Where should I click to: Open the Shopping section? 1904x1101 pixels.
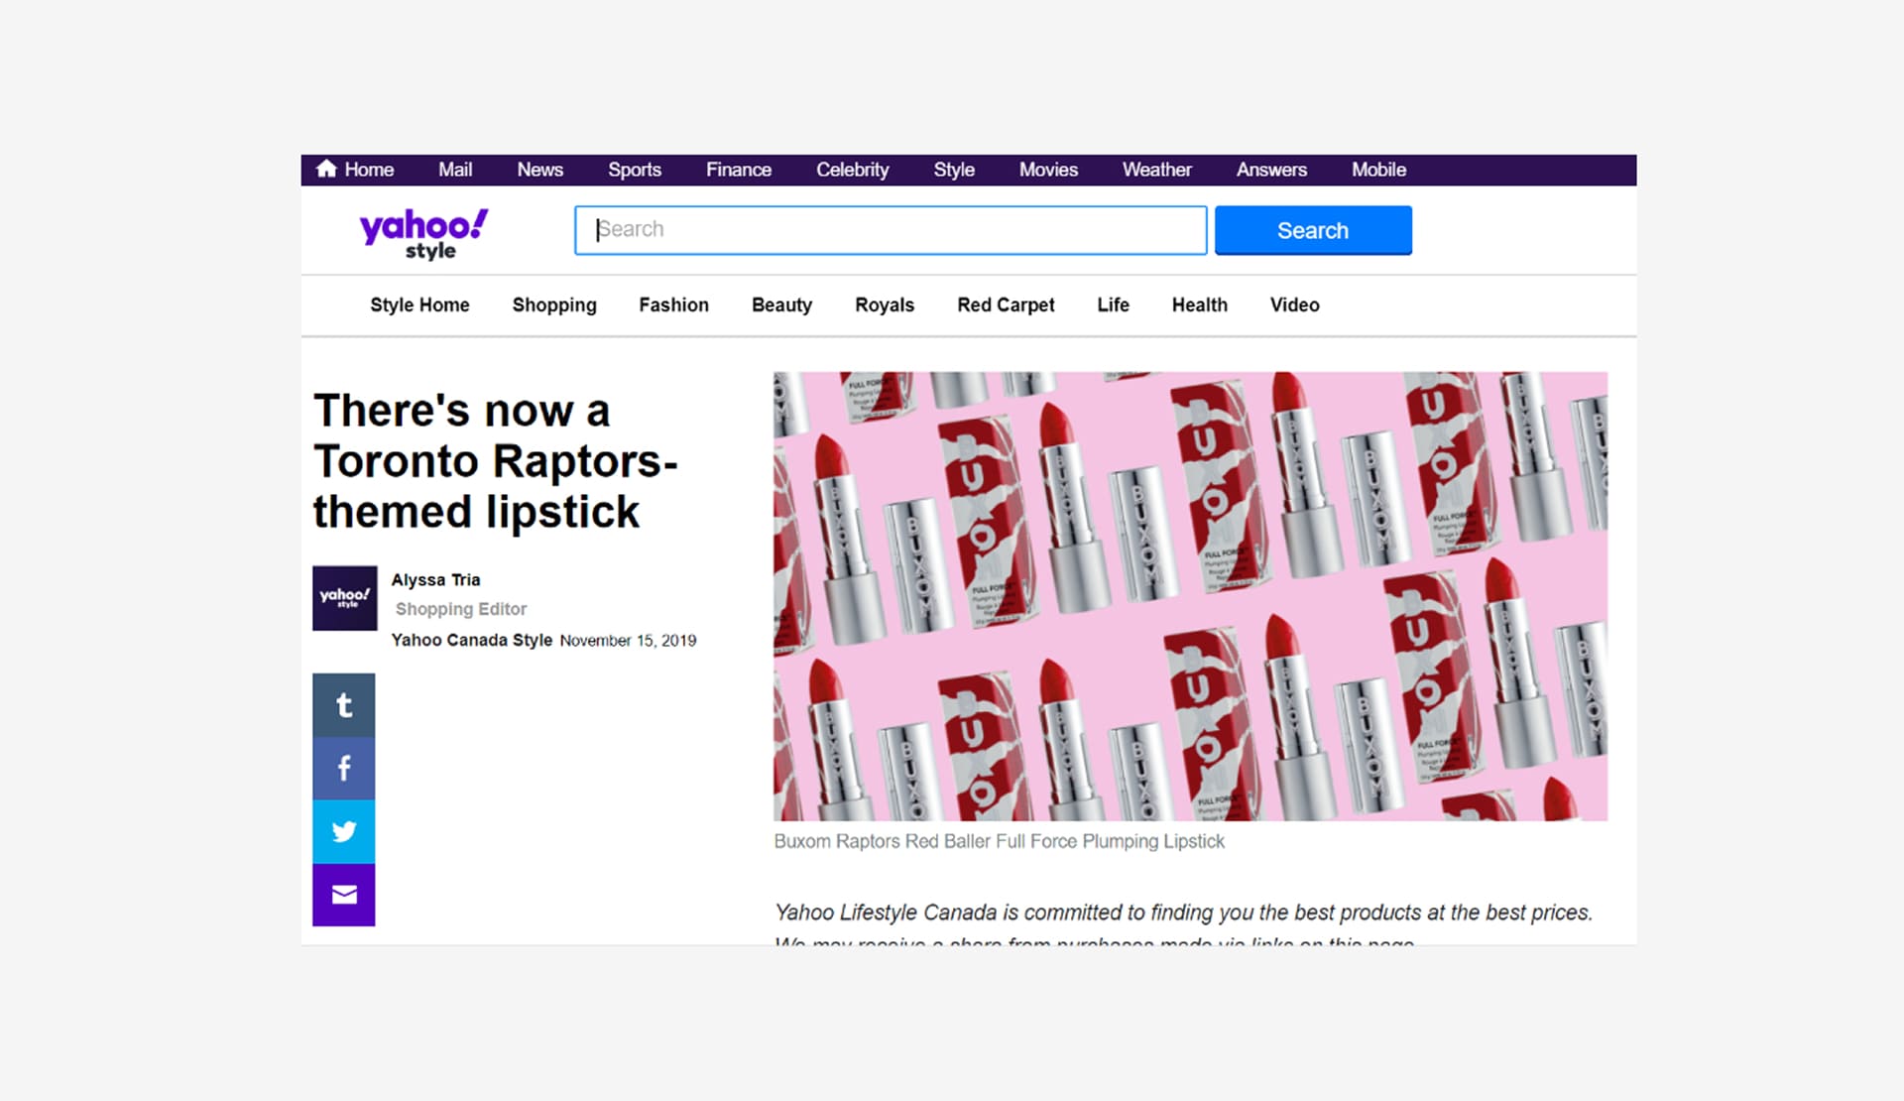tap(554, 305)
